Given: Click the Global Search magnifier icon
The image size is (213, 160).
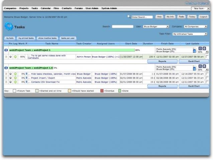Looking at the screenshot, I should click(129, 17).
